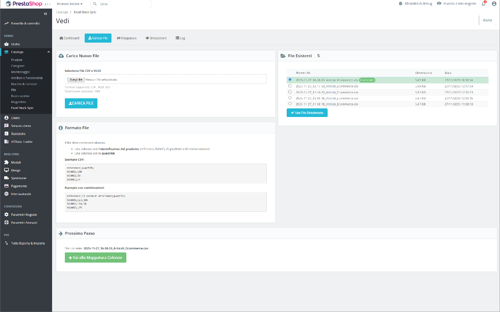The width and height of the screenshot is (500, 312).
Task: Click the Internazionale globe icon
Action: (7, 194)
